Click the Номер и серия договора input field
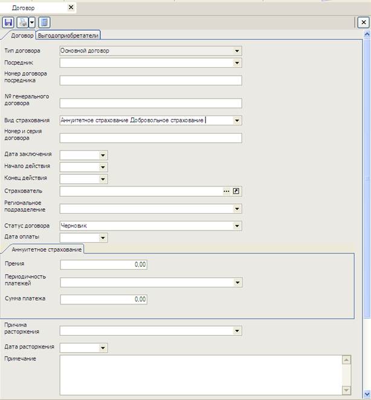The image size is (371, 400). coord(150,138)
